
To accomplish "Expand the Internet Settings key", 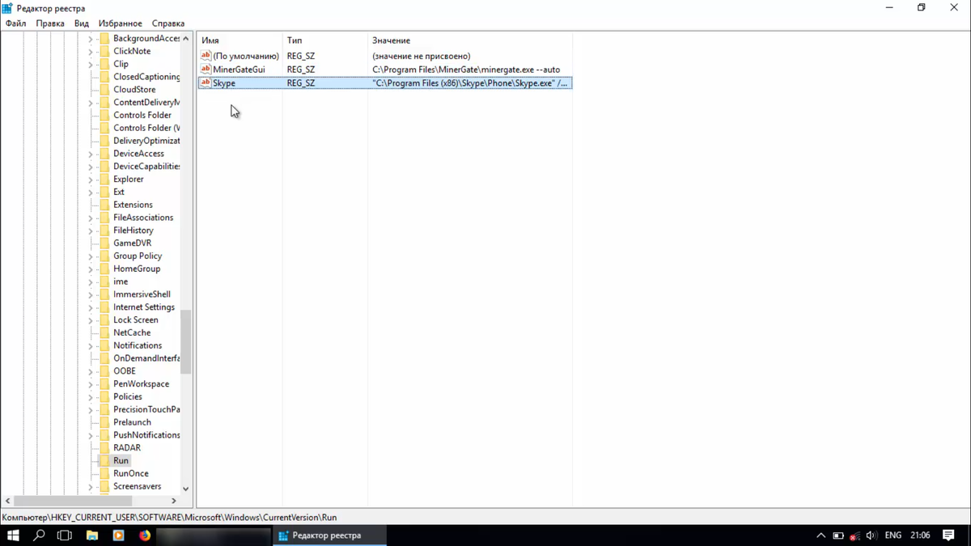I will (x=91, y=307).
